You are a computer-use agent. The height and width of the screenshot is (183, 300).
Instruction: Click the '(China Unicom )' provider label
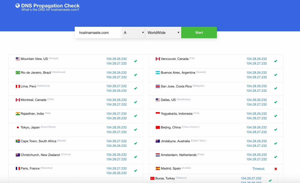point(190,127)
